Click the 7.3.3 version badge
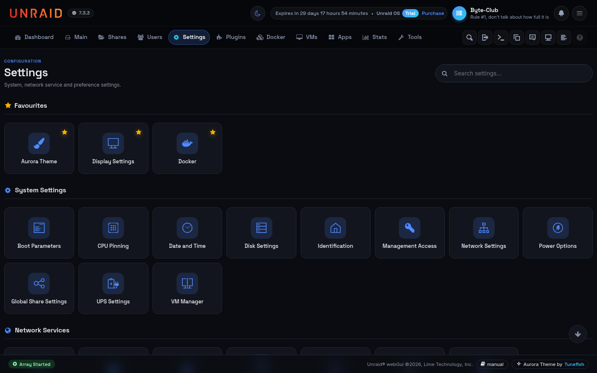Viewport: 597px width, 373px height. [81, 13]
